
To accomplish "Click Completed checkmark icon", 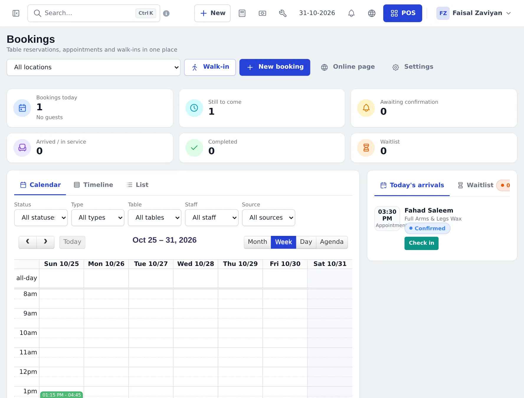I will tap(194, 148).
